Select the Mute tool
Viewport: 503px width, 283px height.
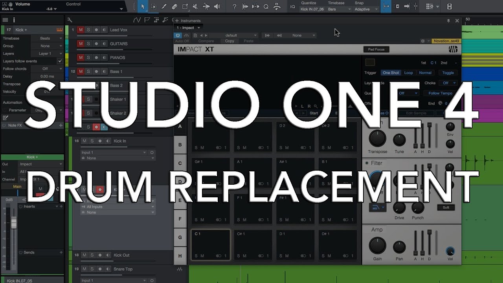196,6
